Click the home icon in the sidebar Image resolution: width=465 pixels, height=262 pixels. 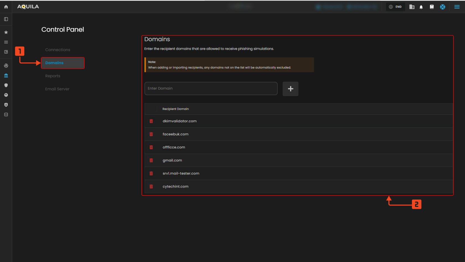coord(6,7)
